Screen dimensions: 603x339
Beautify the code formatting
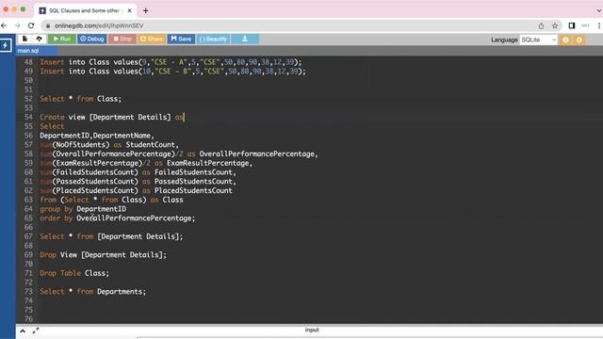tap(213, 39)
